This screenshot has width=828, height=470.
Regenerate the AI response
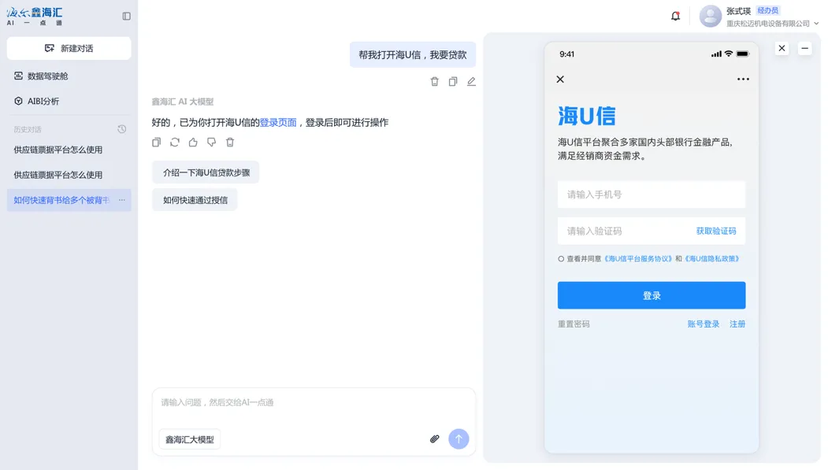[x=175, y=142]
